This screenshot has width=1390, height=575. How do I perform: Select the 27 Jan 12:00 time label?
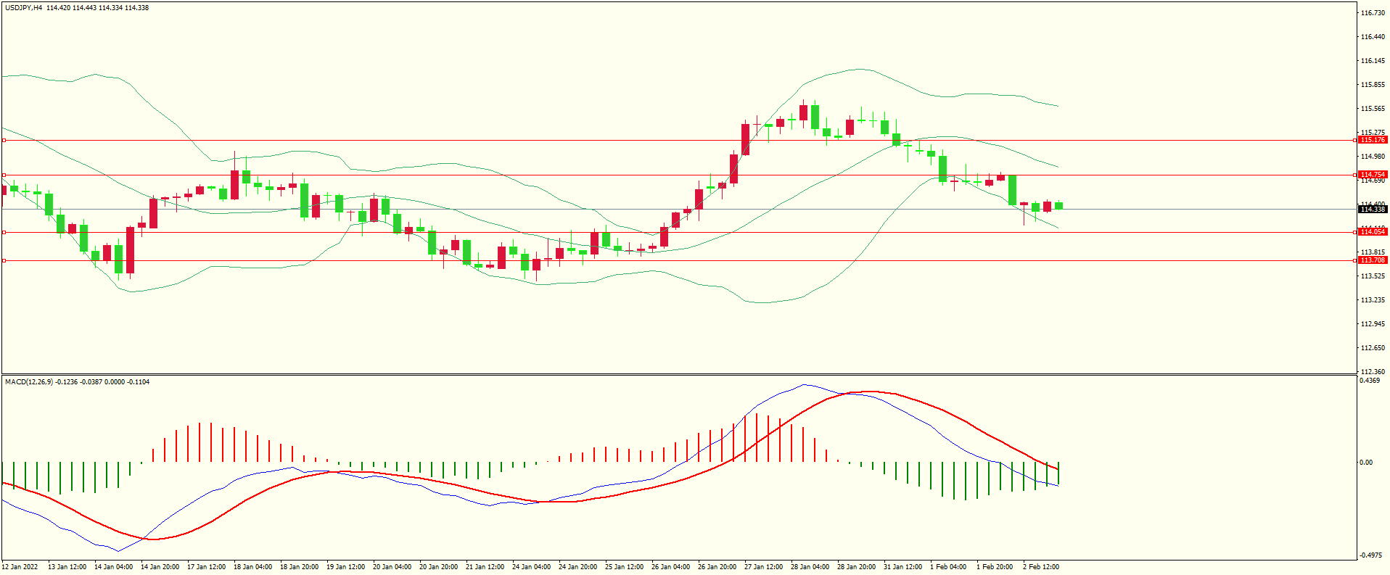click(763, 567)
